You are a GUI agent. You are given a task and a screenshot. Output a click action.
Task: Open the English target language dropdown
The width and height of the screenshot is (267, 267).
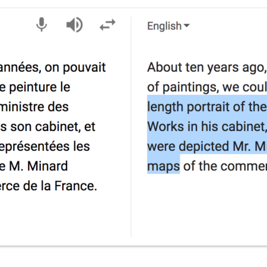[x=169, y=26]
